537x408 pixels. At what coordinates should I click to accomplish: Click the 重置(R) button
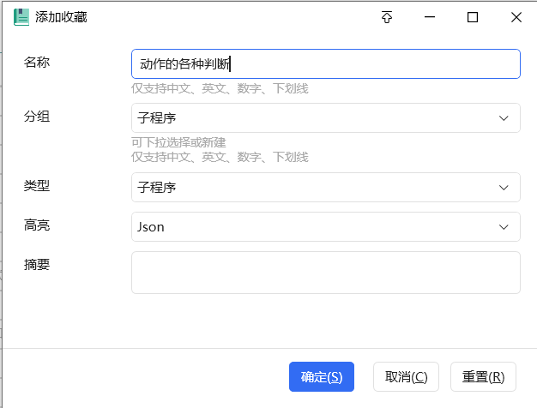coord(483,376)
